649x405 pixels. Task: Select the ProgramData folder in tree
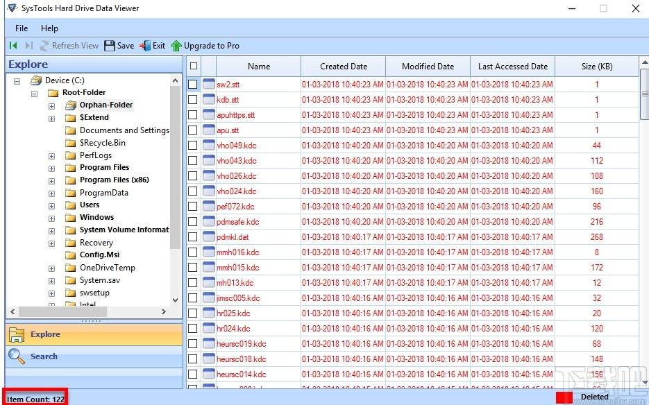(x=104, y=193)
